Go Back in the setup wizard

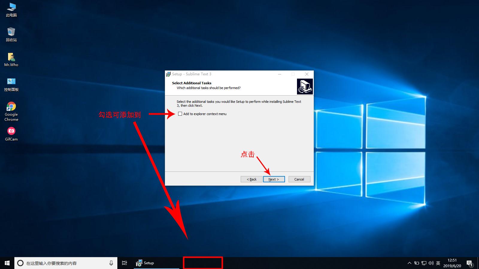251,179
